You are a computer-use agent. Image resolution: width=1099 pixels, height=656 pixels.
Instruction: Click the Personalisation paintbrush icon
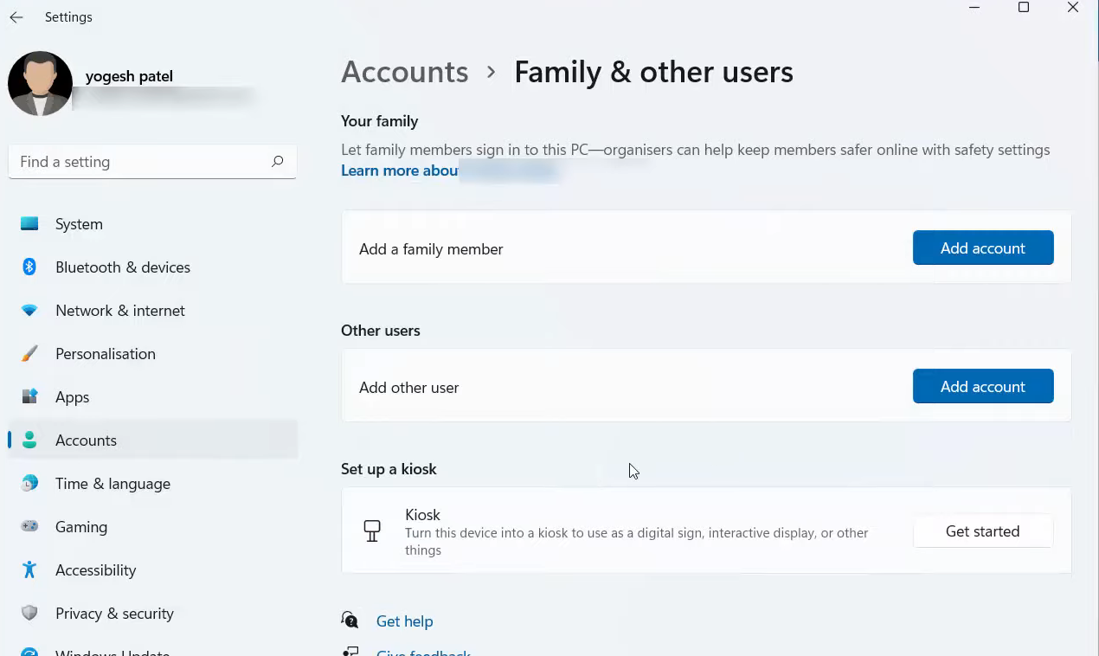point(29,354)
